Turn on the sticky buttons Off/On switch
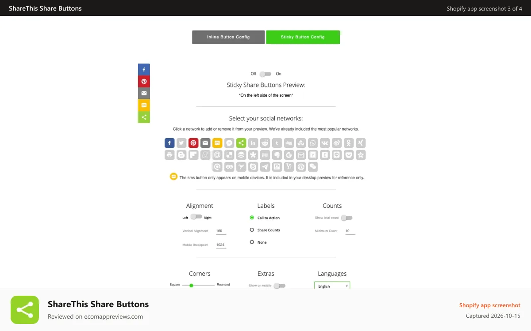The height and width of the screenshot is (331, 531). tap(265, 74)
